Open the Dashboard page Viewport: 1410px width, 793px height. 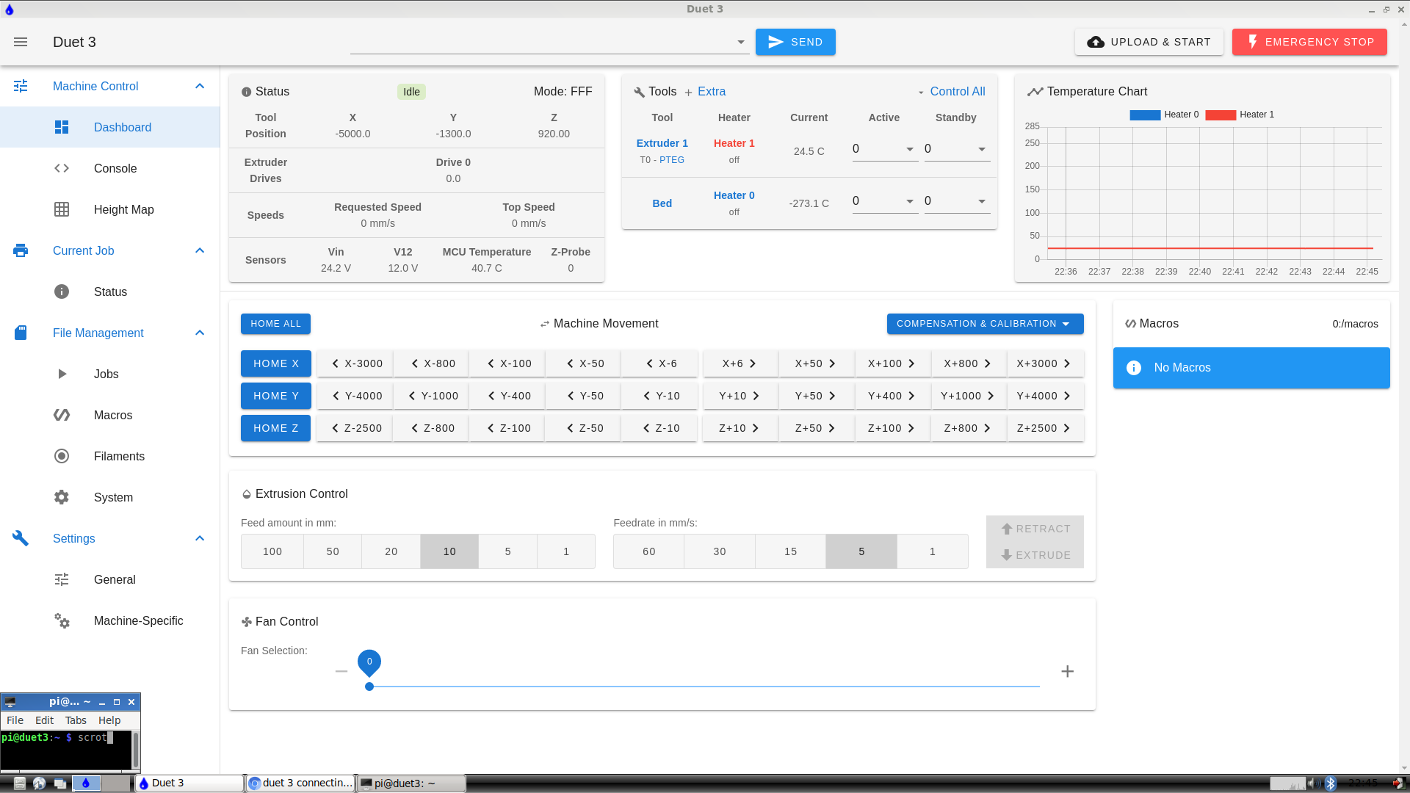110,127
